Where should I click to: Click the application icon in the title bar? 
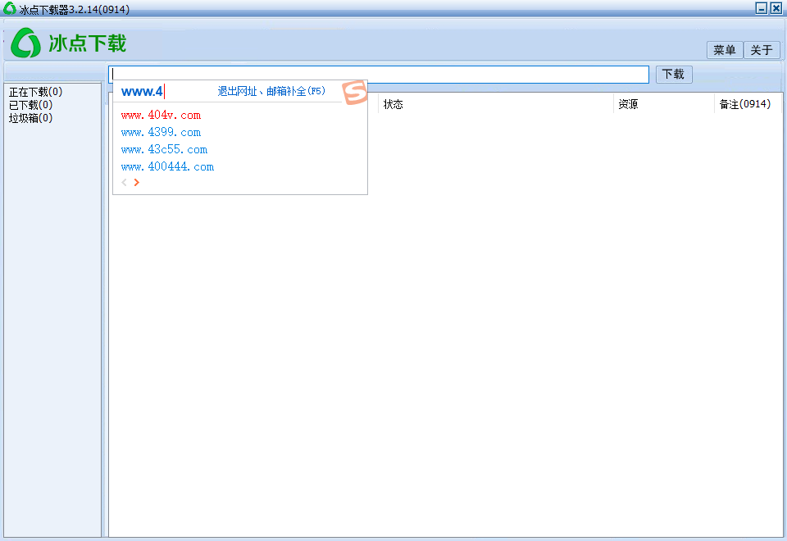8,8
